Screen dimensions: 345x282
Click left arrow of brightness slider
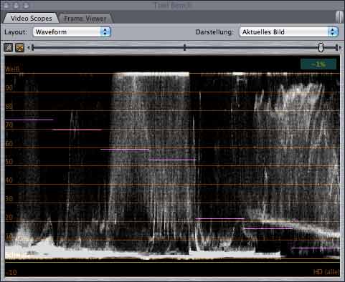tap(29, 48)
